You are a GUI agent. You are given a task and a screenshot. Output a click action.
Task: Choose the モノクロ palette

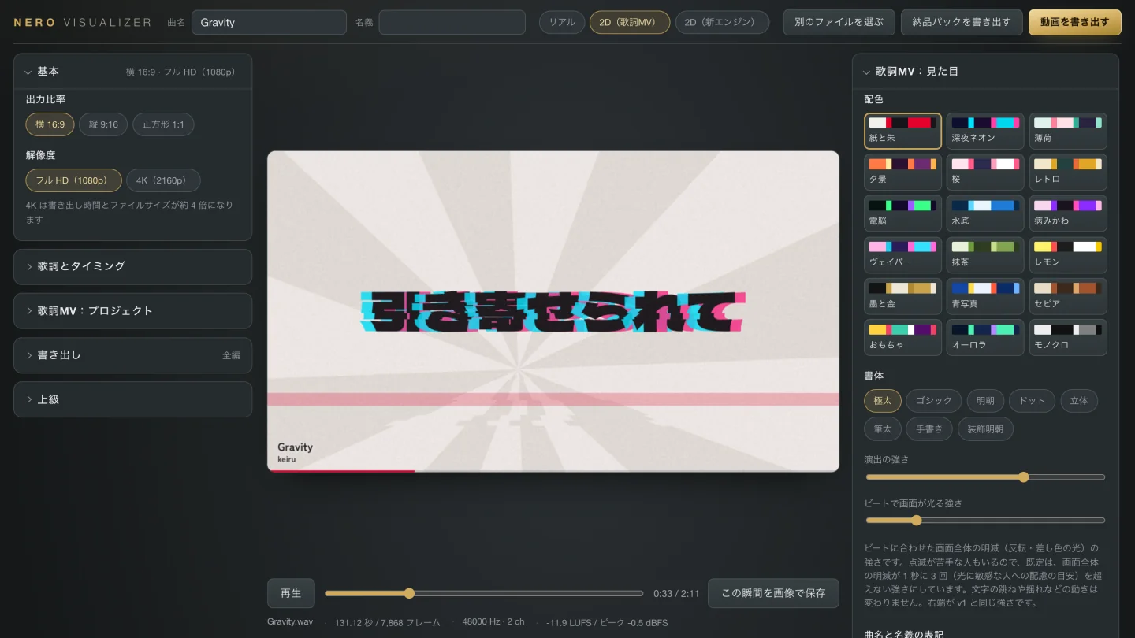coord(1068,337)
